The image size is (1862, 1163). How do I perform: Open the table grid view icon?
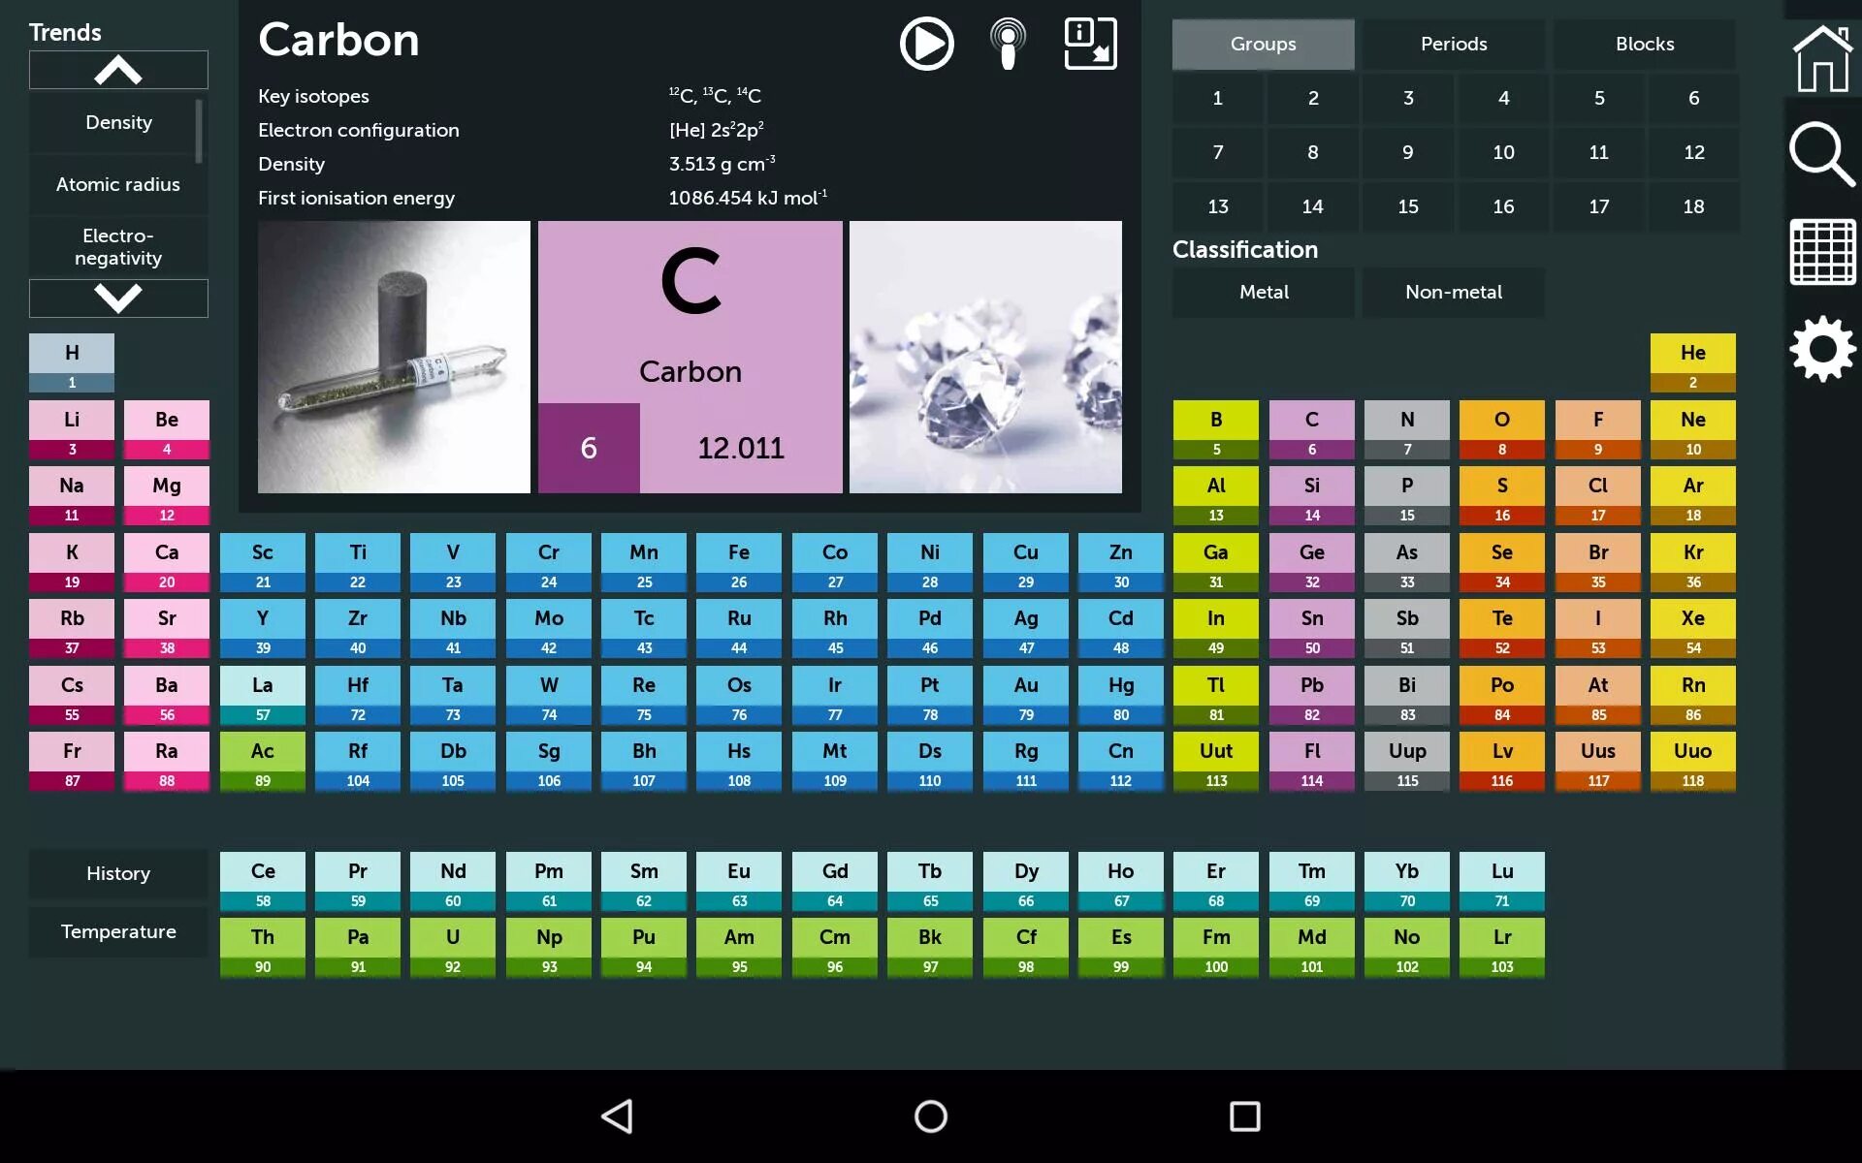coord(1822,252)
